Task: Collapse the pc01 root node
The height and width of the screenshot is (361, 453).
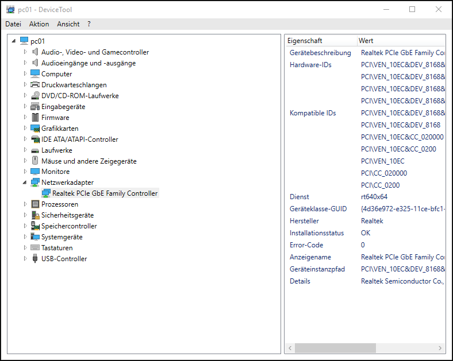Action: pyautogui.click(x=14, y=41)
